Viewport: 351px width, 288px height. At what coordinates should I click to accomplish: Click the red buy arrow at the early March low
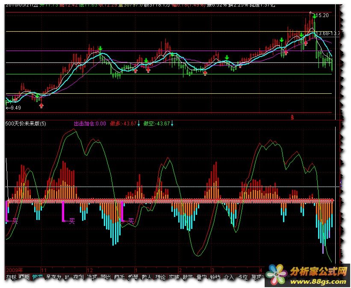205,73
